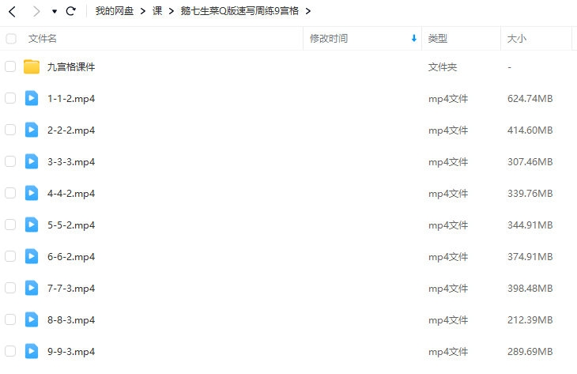Open the file 5-5-2.mp4

point(71,225)
